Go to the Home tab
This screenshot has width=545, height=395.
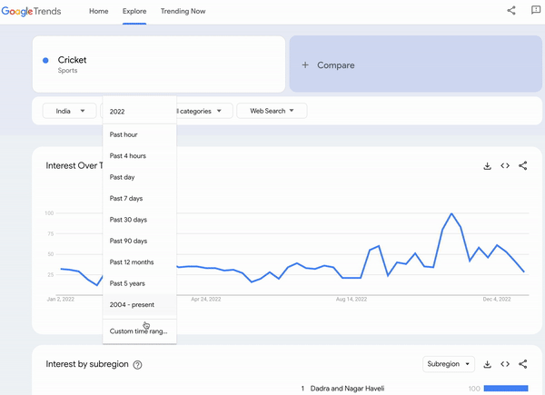point(98,11)
